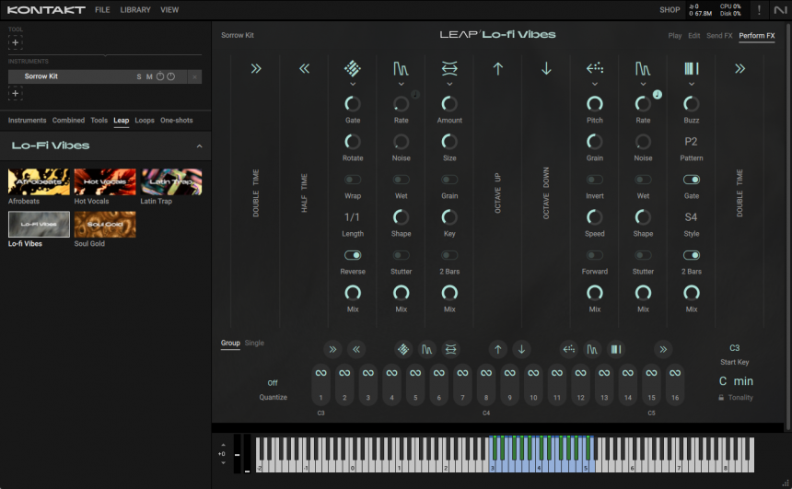The height and width of the screenshot is (489, 792).
Task: Toggle the 2 Bars switch under the Key knob
Action: [x=449, y=255]
